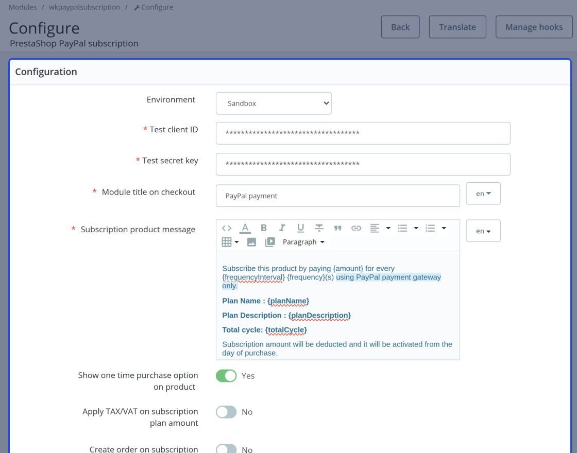Open numbered list style dropdown arrow
Screen dimensions: 577x453
(444, 229)
